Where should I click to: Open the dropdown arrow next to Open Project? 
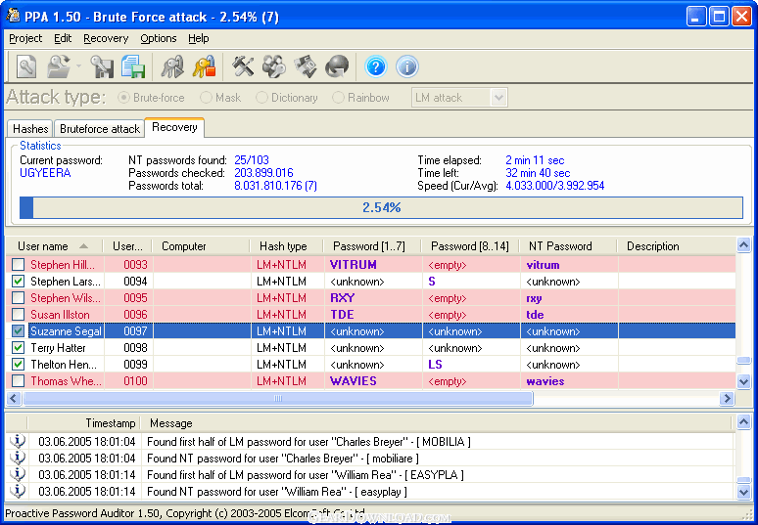click(x=78, y=66)
